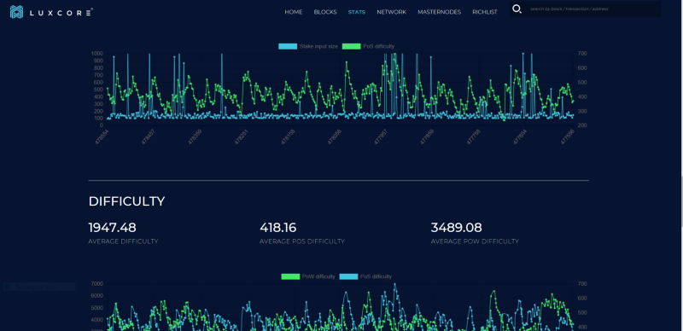
Task: Click the search magnifier icon
Action: point(517,9)
